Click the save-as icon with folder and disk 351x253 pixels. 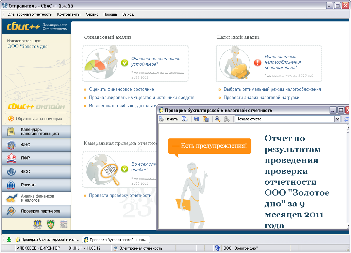(206, 119)
